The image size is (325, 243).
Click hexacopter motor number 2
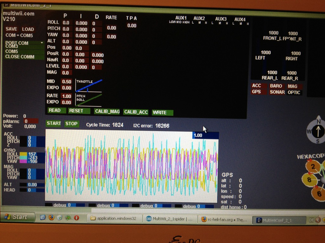point(313,167)
